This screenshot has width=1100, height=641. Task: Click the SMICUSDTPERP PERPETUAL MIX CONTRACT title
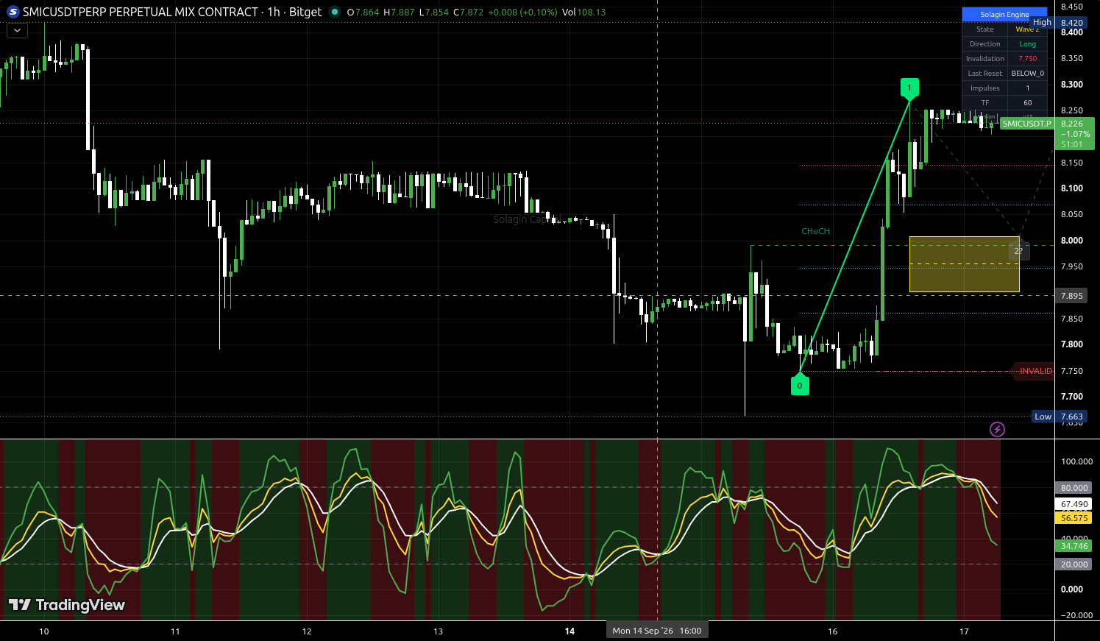pos(141,12)
